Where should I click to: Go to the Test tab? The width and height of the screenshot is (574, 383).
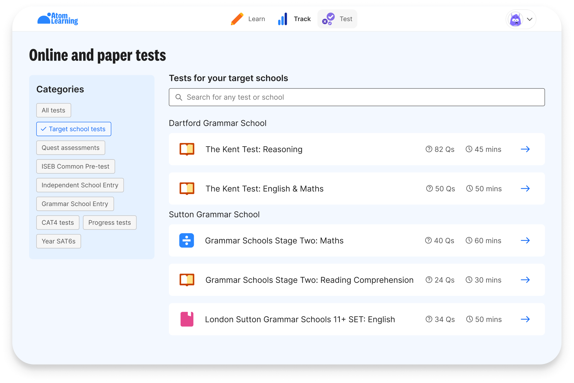(337, 19)
